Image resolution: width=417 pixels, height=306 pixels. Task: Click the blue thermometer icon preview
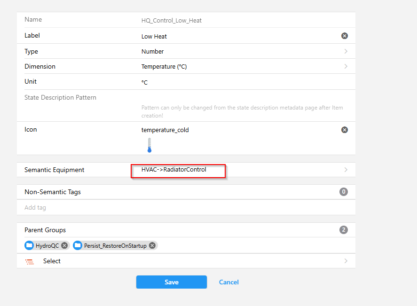point(149,145)
